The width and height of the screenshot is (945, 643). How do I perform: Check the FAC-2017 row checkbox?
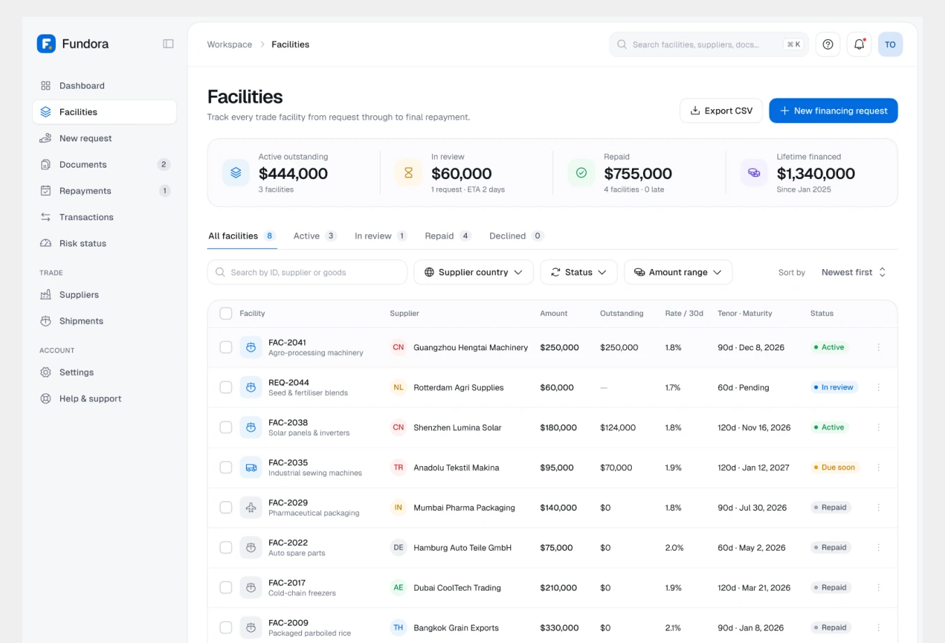(x=226, y=588)
